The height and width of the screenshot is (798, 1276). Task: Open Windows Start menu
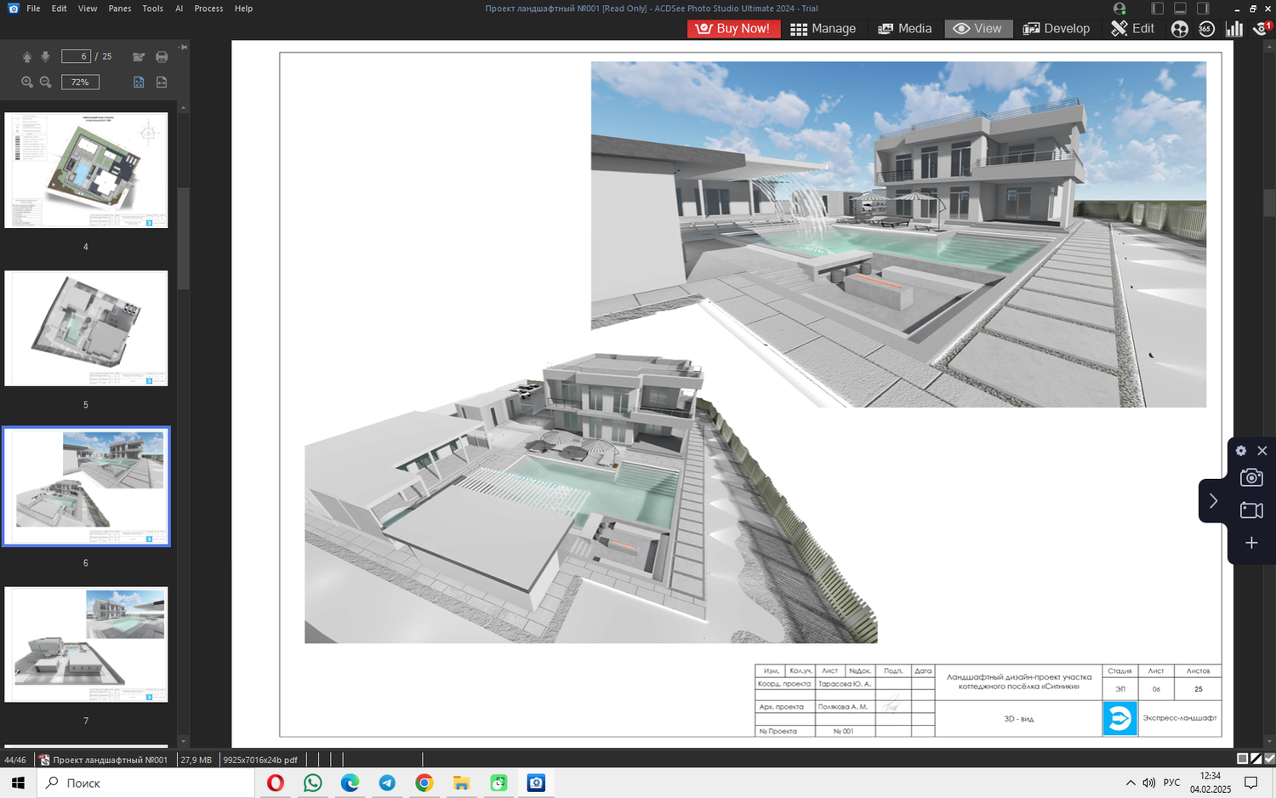(18, 783)
